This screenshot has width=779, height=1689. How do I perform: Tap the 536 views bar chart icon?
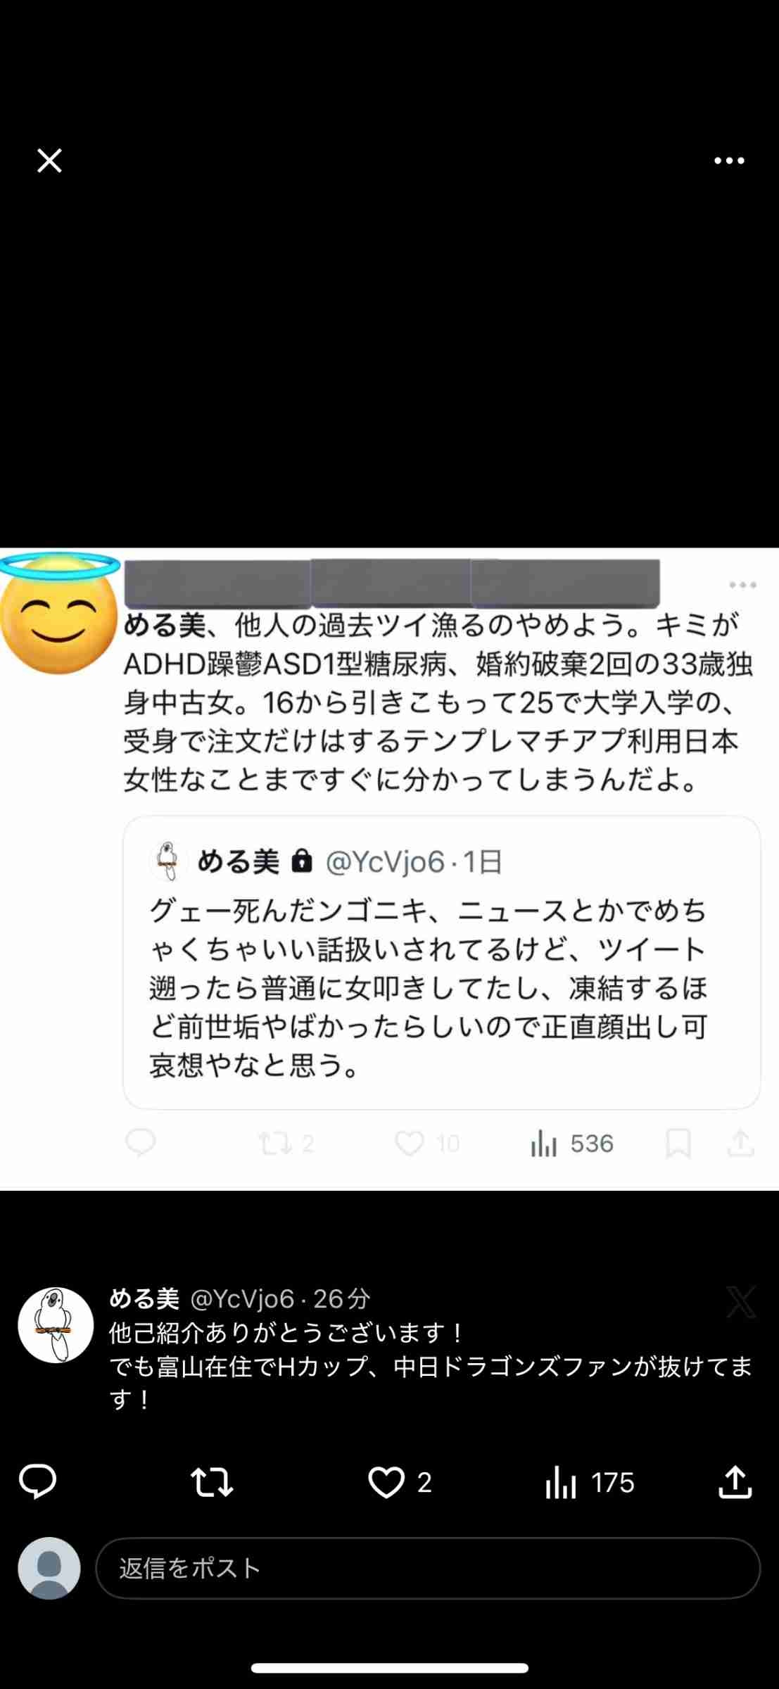(572, 1144)
